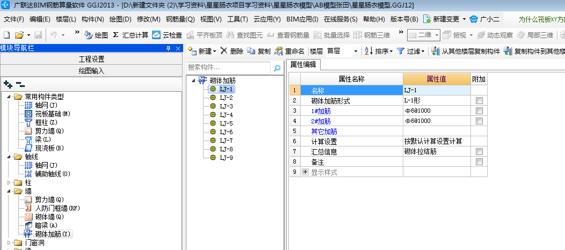Expand the 门窗洞 tree folder
Screen dimensions: 565x250
coord(9,243)
